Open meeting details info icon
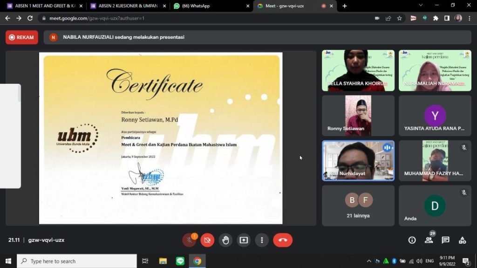The height and width of the screenshot is (268, 477). (x=412, y=240)
